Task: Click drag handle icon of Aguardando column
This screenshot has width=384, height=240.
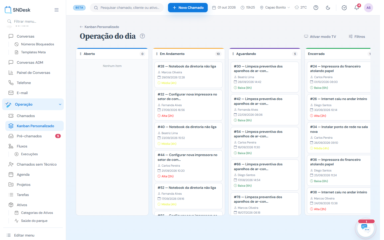Action: [233, 54]
